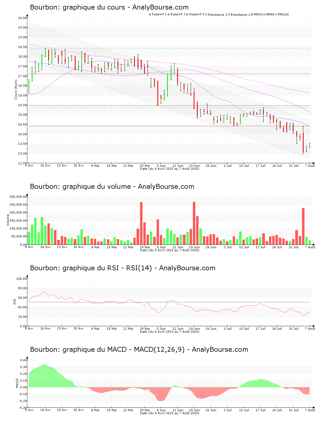Click '17 Juil' on the MACD chart date axis
The image size is (325, 421).
[261, 410]
